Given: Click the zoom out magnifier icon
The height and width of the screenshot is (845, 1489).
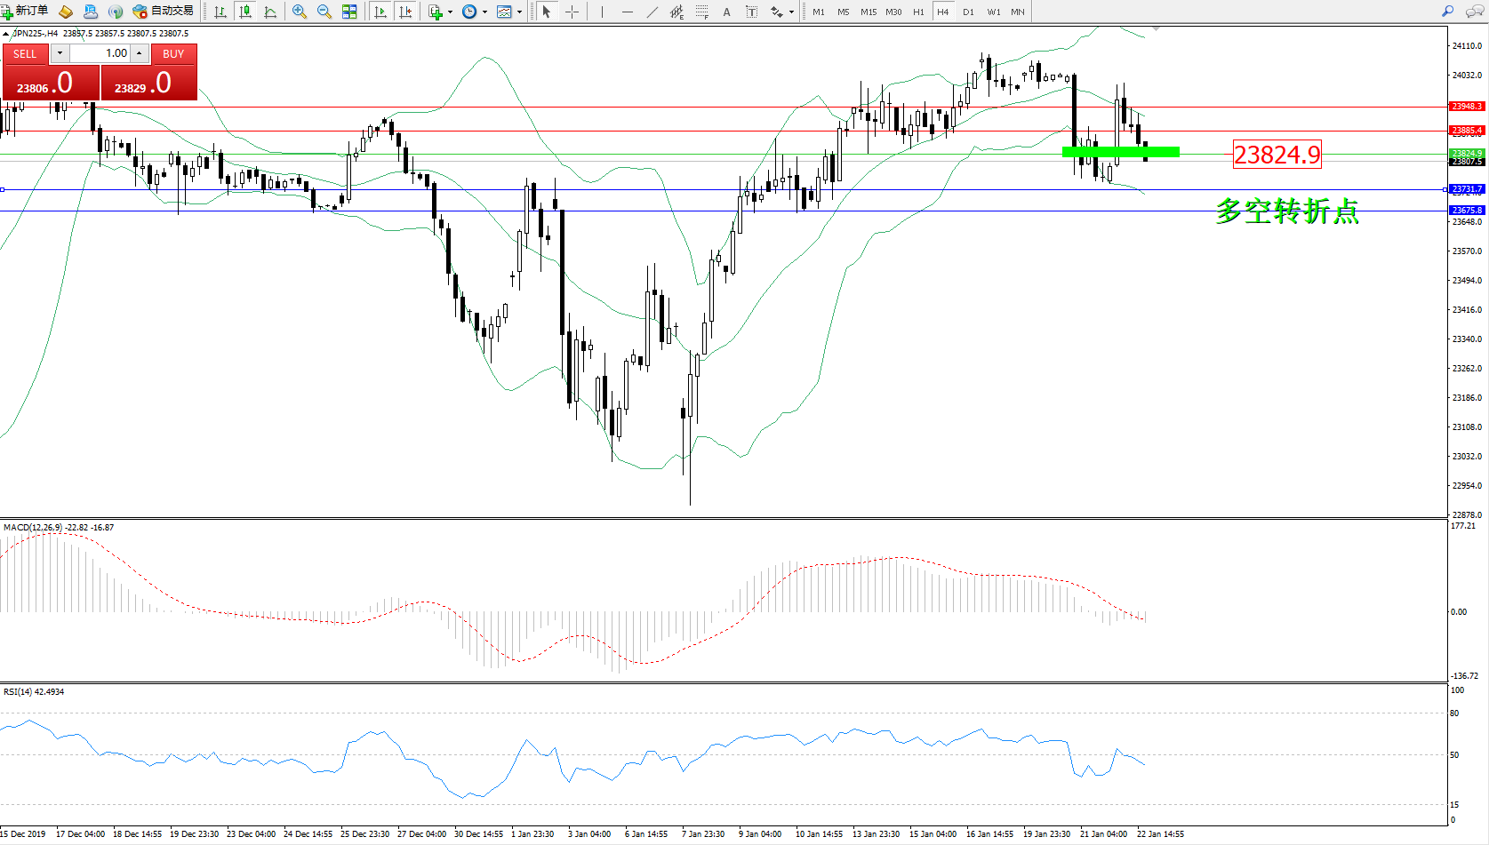Looking at the screenshot, I should (x=324, y=12).
